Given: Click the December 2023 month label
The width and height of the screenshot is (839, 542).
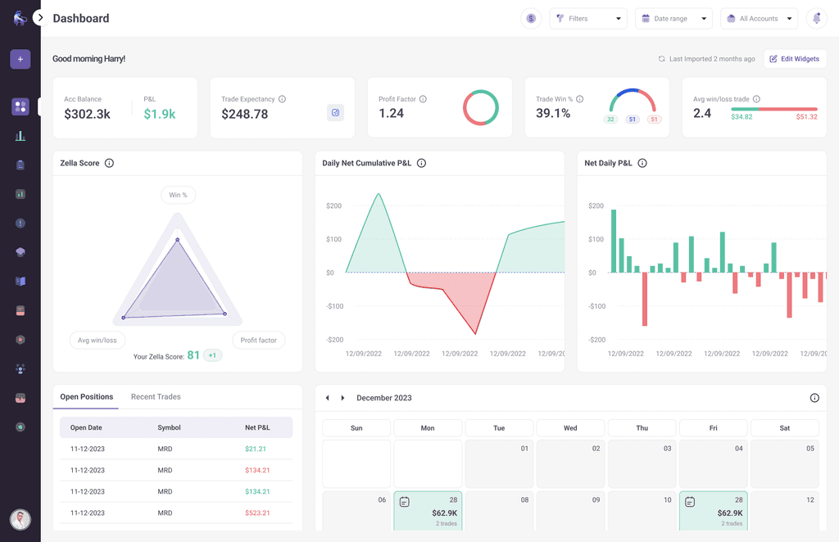Looking at the screenshot, I should [384, 398].
